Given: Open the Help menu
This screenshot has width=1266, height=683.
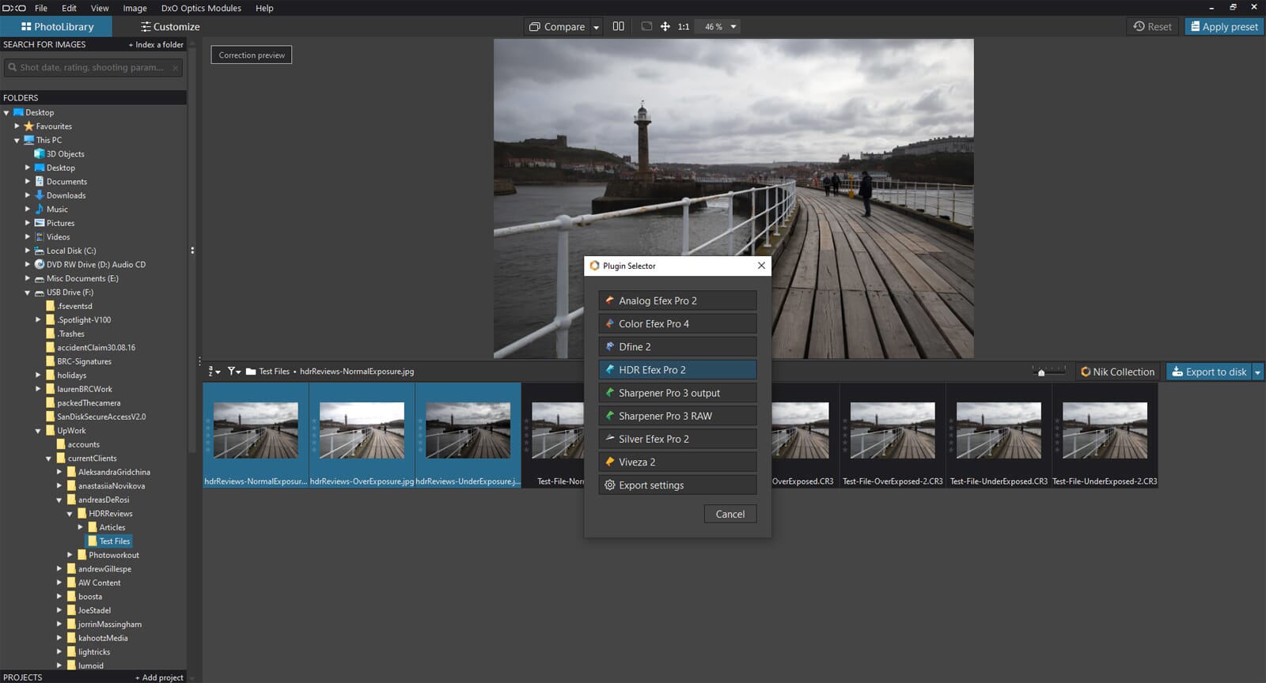Looking at the screenshot, I should point(264,8).
